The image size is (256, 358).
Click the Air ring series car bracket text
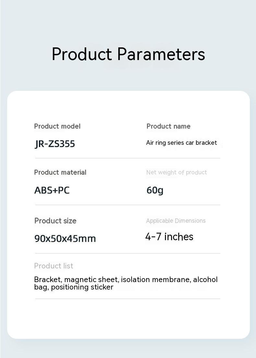(181, 143)
